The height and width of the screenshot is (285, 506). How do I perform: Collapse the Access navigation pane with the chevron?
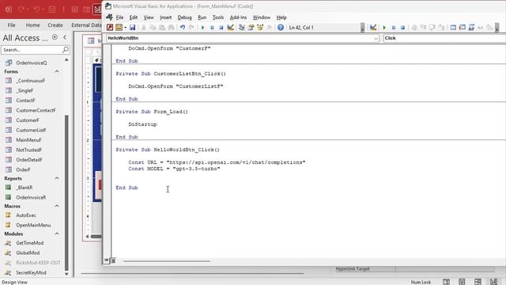click(x=65, y=37)
